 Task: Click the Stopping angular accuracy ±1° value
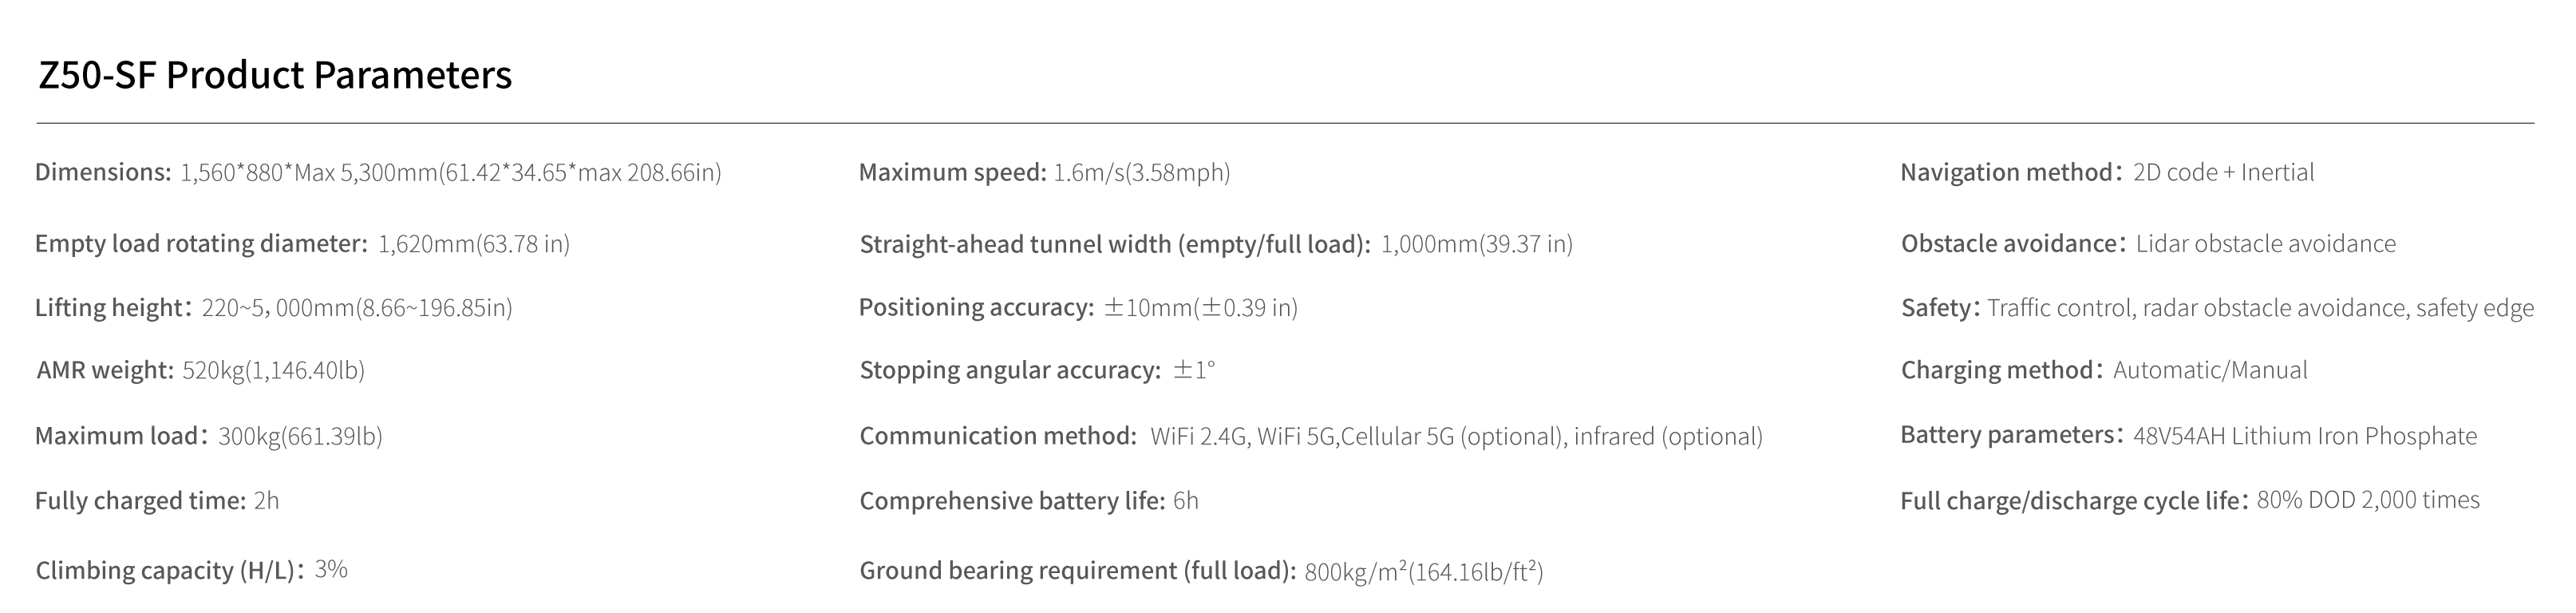click(1194, 370)
